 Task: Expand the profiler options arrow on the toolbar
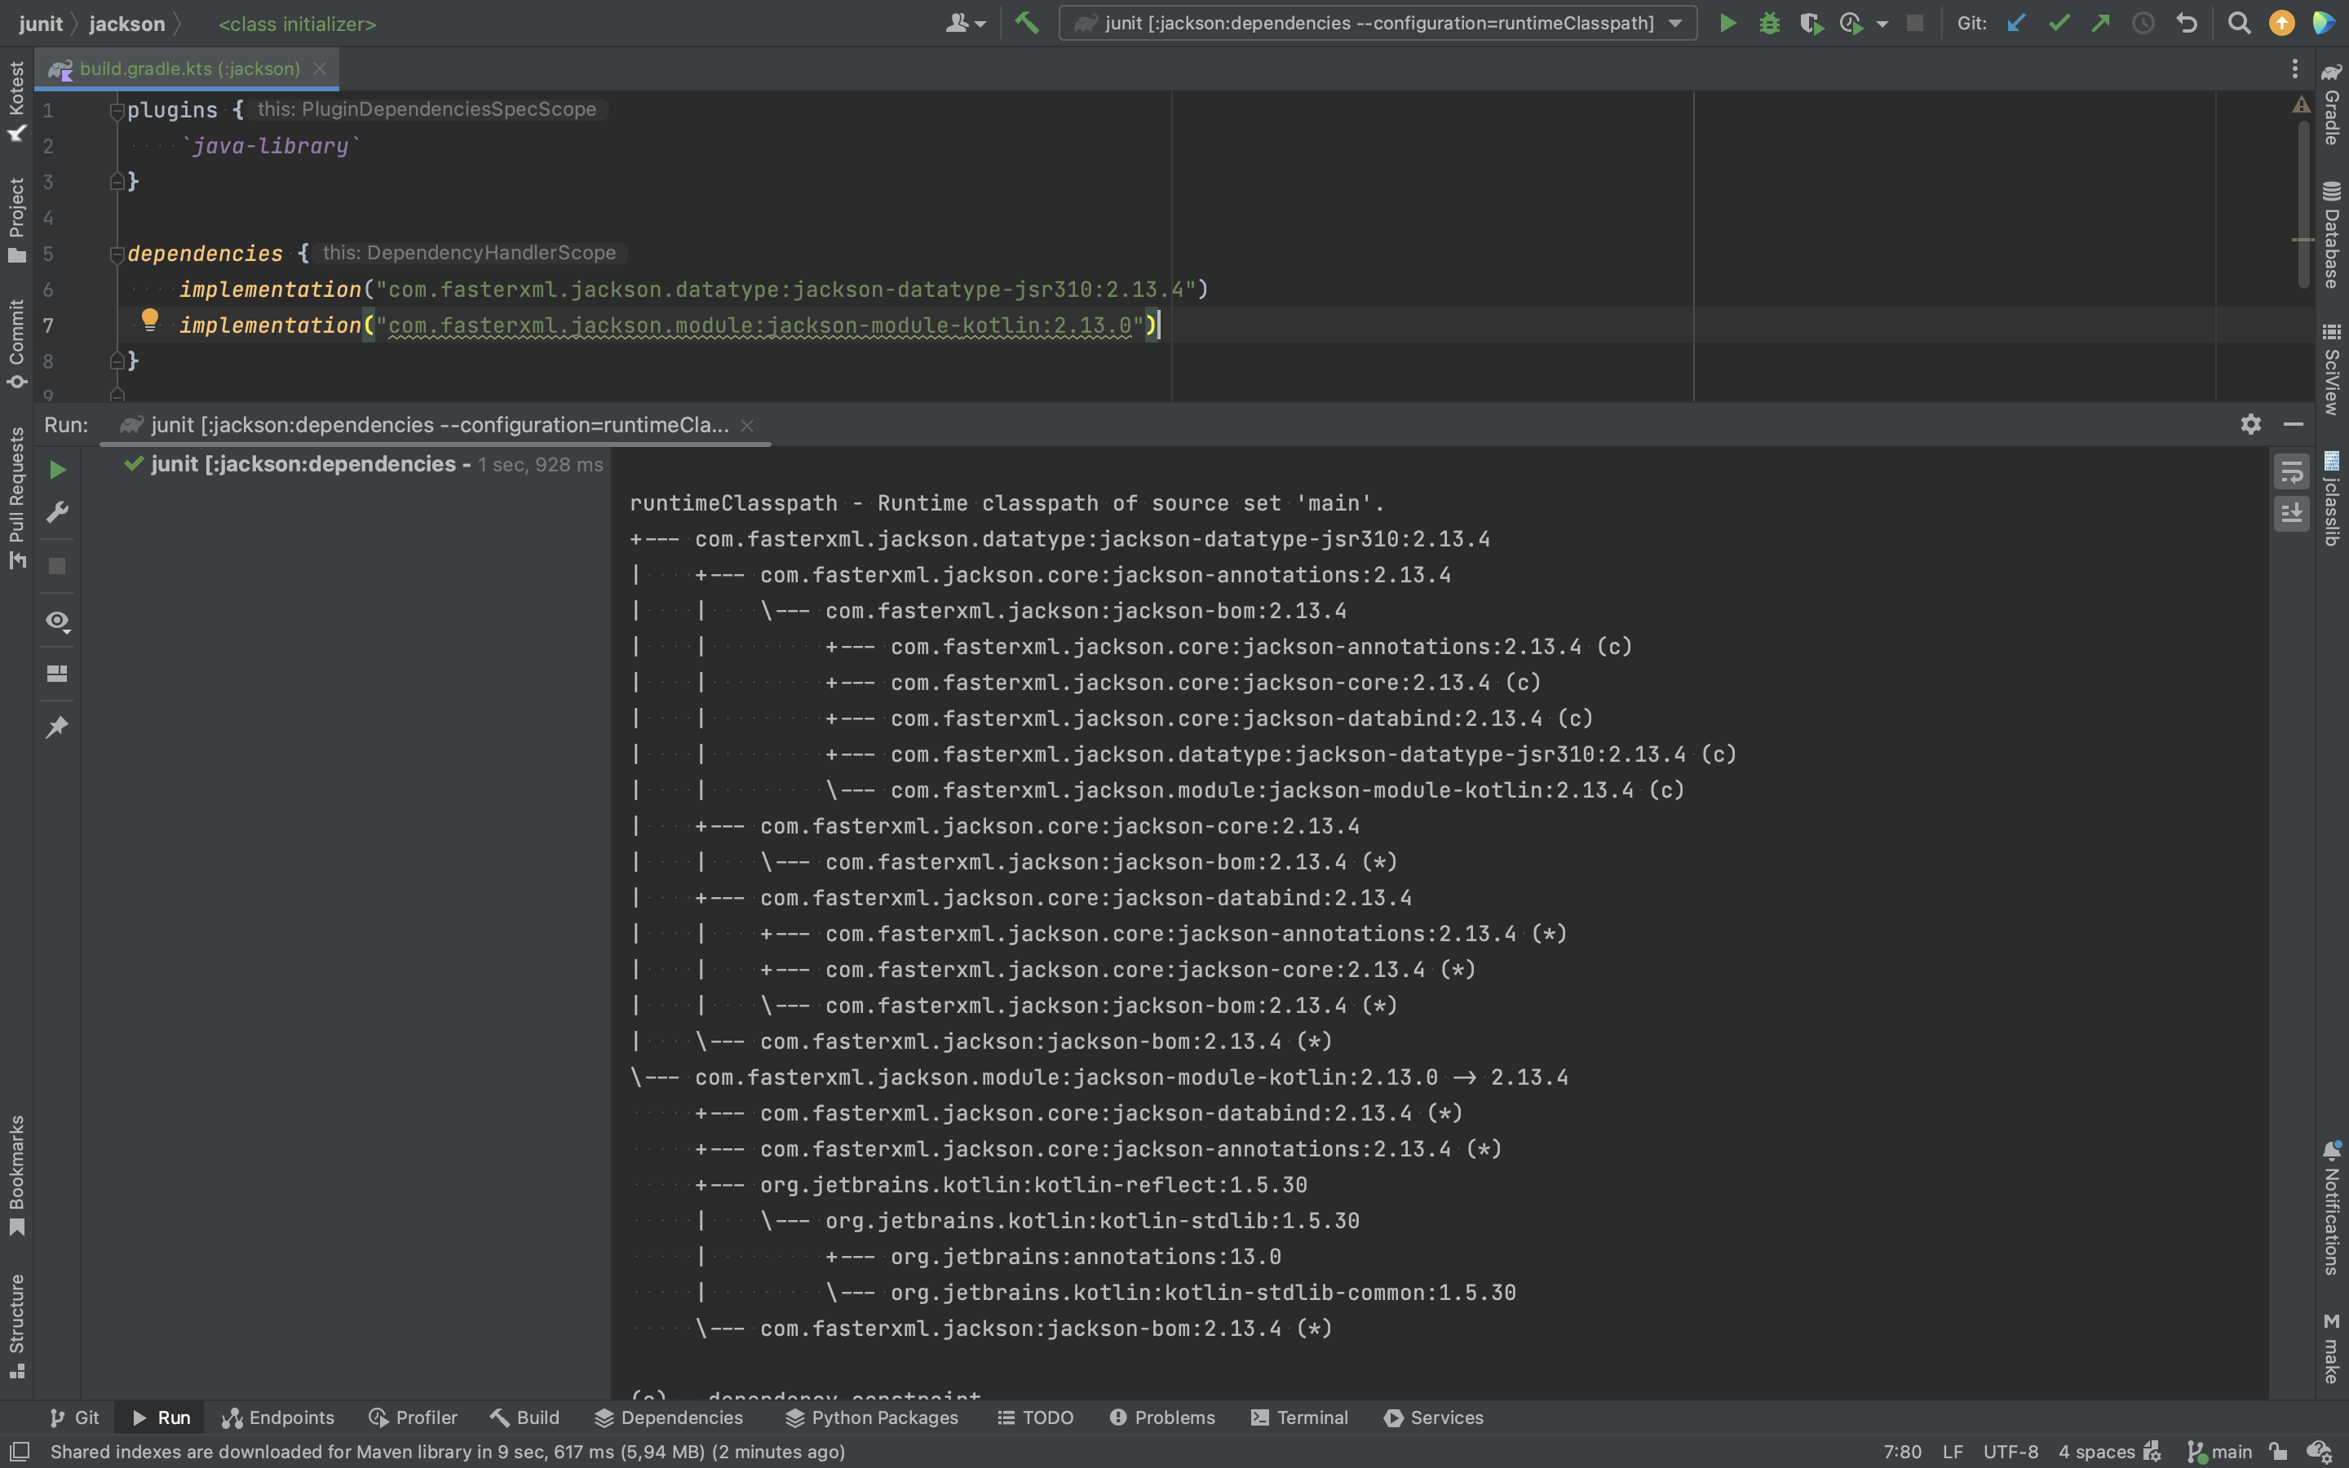pyautogui.click(x=1881, y=22)
